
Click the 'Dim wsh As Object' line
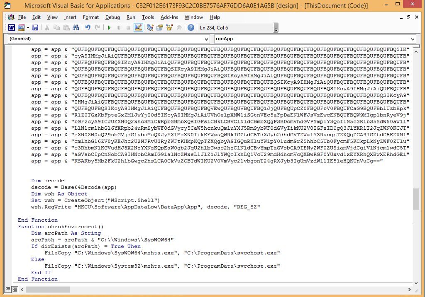(x=59, y=194)
